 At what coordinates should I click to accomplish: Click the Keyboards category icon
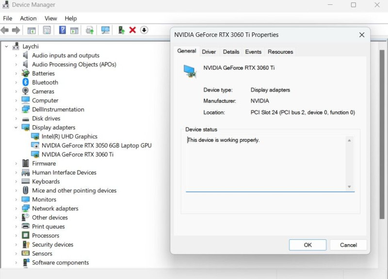[x=26, y=181]
